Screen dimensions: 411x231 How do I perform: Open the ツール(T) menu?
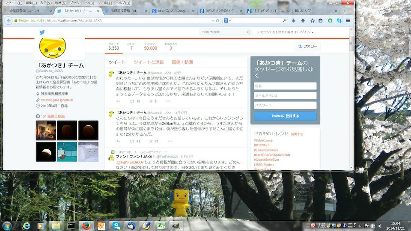click(x=104, y=3)
